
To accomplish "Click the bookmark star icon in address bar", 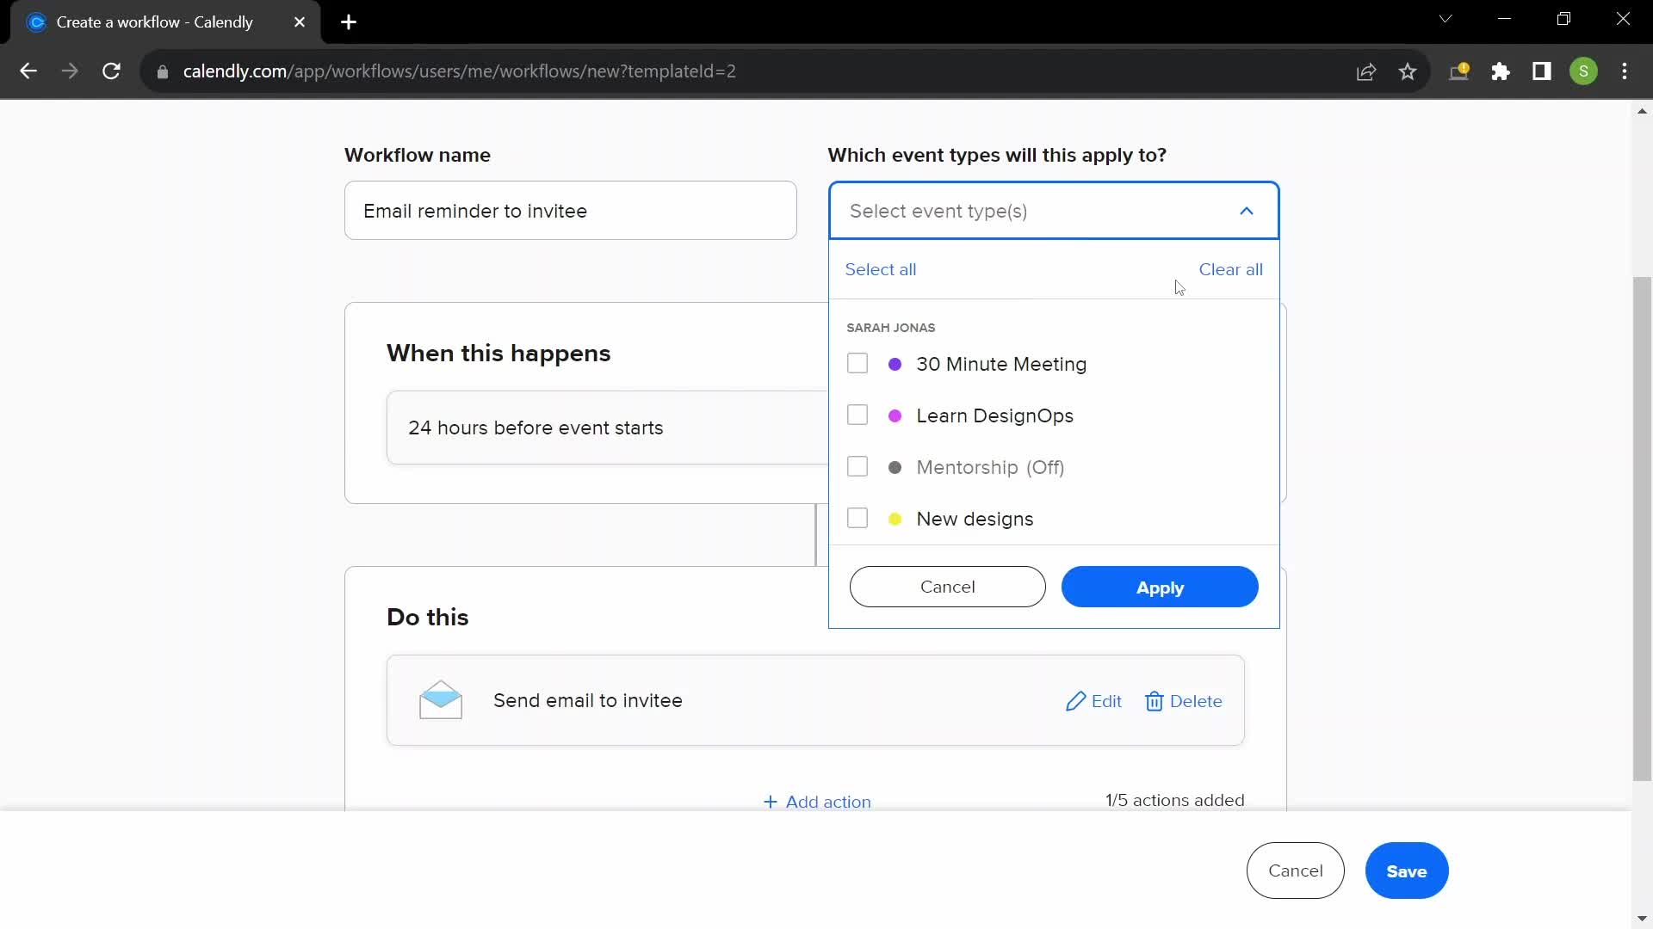I will coord(1411,71).
